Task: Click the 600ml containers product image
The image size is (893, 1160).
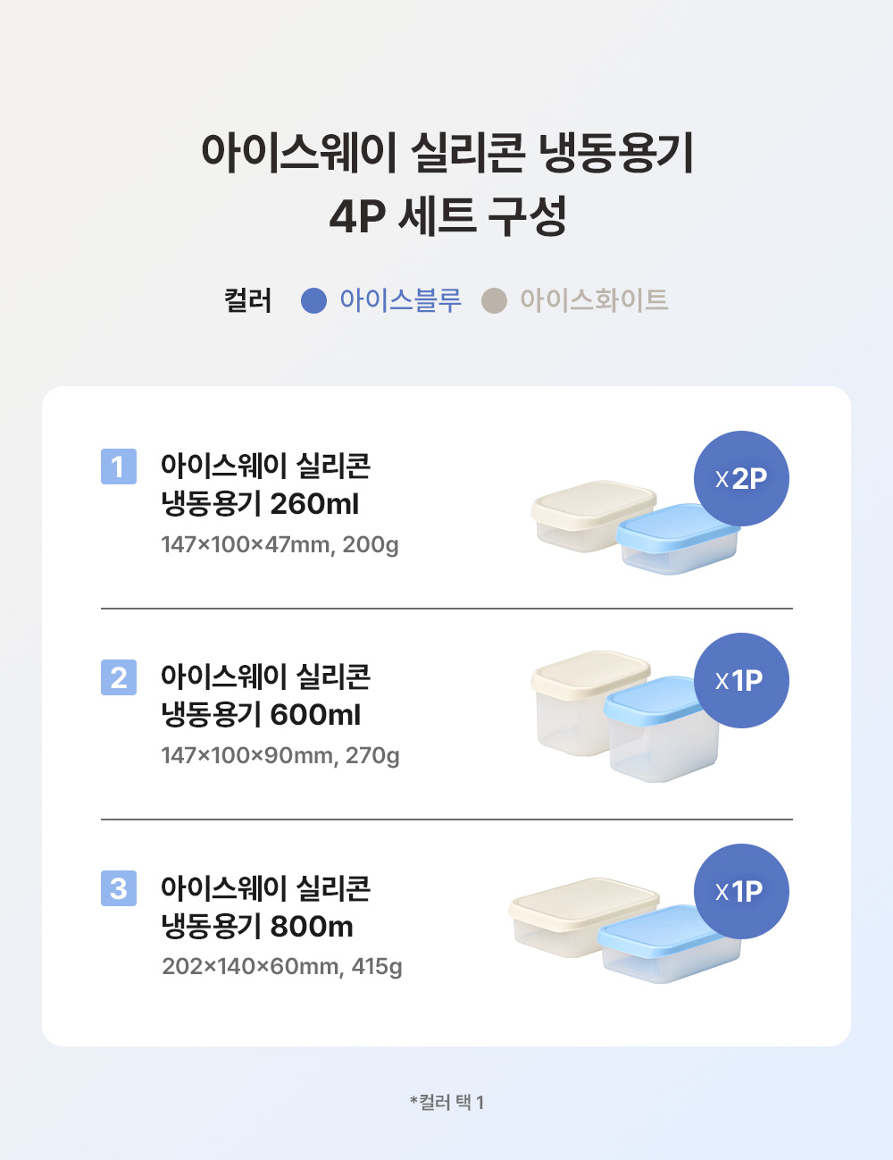Action: [625, 716]
